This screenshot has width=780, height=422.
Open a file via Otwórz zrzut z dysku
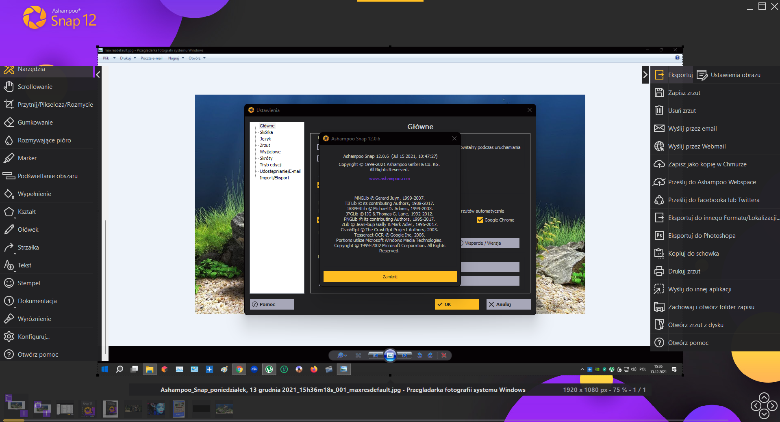click(x=715, y=325)
